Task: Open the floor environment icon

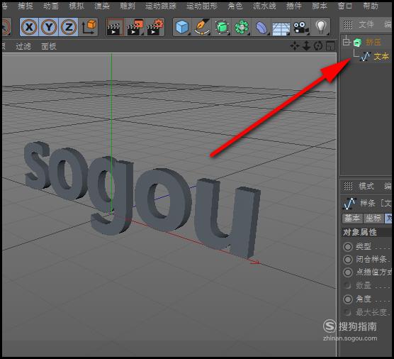Action: pos(281,28)
